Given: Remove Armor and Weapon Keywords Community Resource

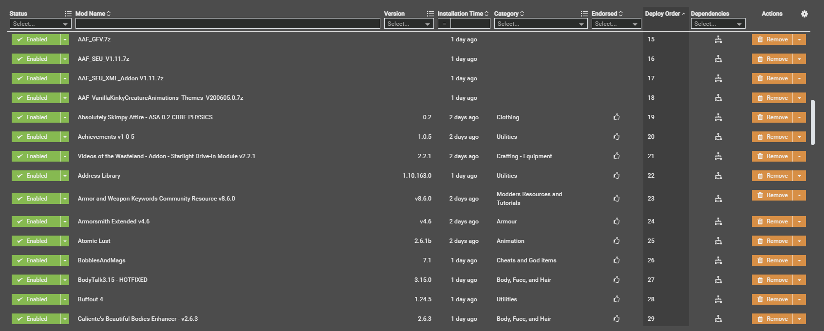Looking at the screenshot, I should click(x=772, y=195).
